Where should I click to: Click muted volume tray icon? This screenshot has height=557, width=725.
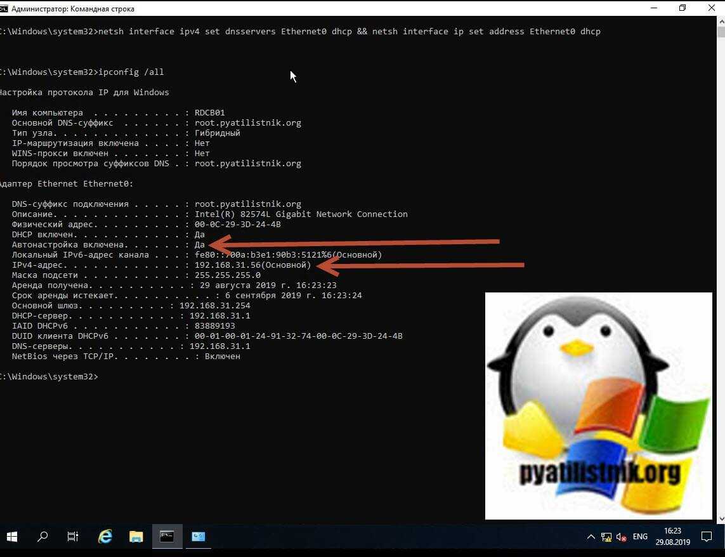pyautogui.click(x=622, y=537)
